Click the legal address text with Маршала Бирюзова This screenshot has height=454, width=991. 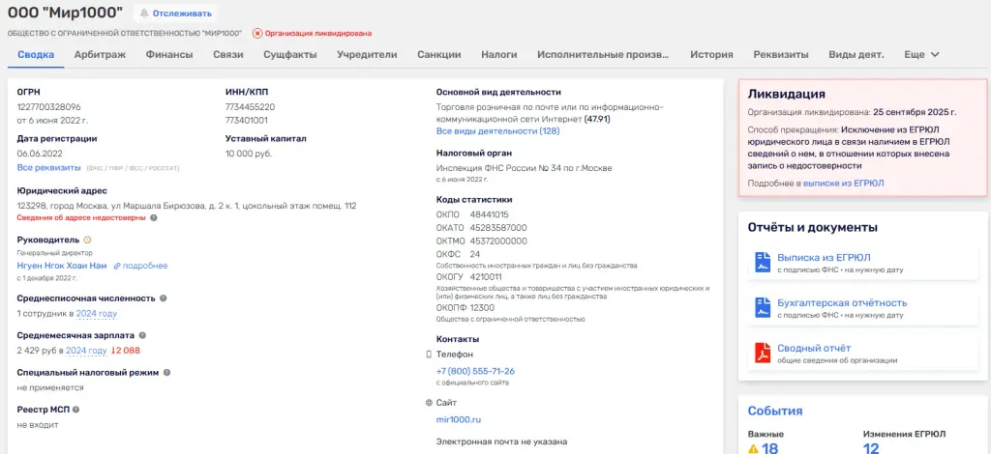[187, 206]
